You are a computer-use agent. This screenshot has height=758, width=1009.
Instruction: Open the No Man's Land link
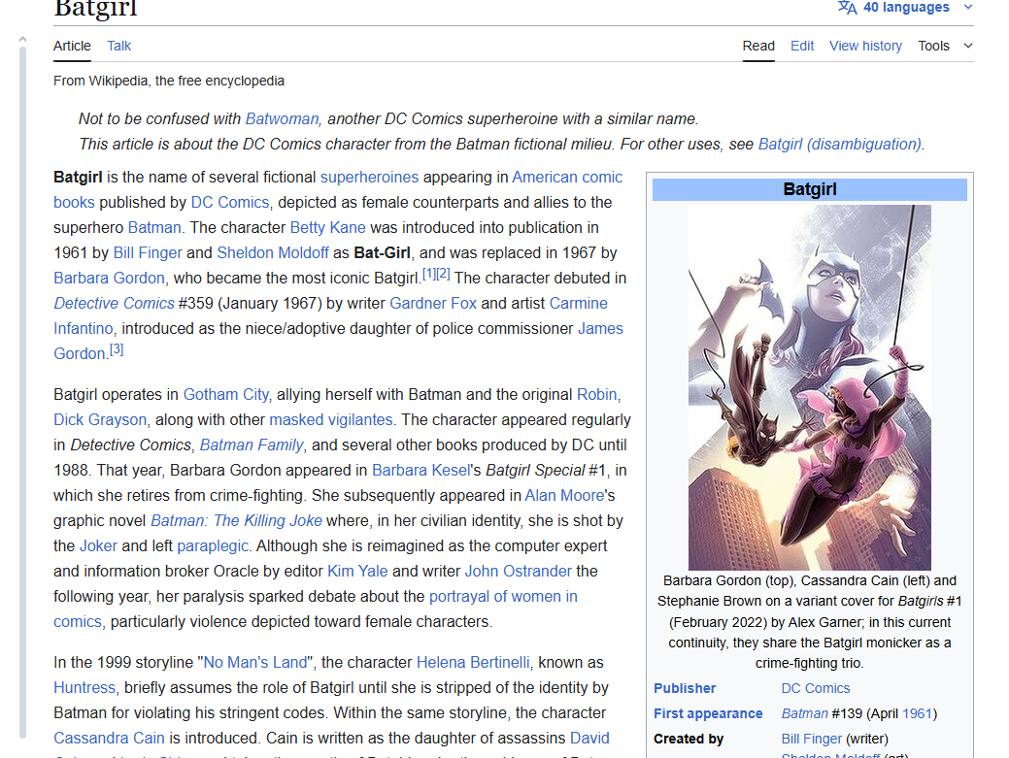click(x=254, y=662)
